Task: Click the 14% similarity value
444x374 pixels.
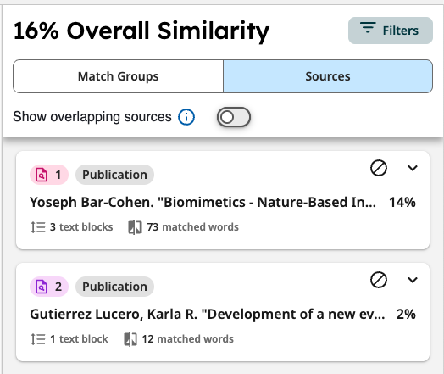Action: coord(402,203)
